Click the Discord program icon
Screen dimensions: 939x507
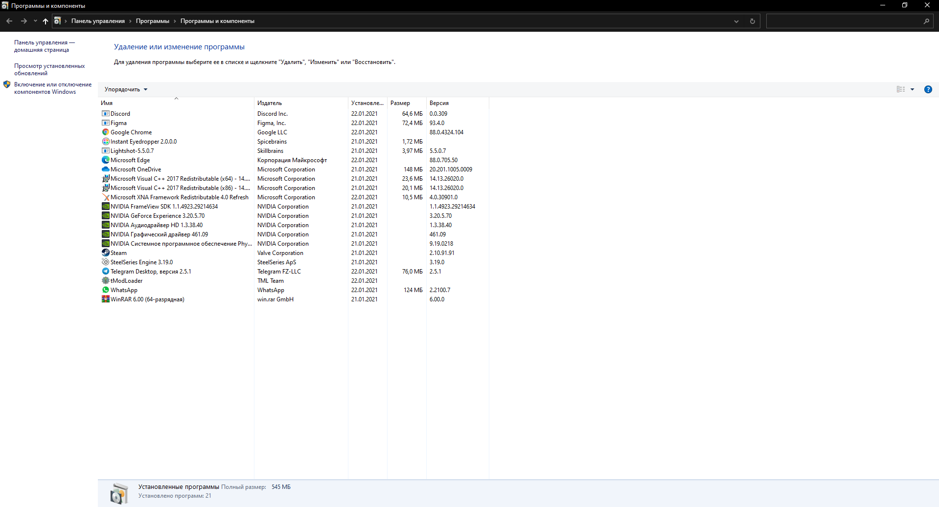point(105,114)
